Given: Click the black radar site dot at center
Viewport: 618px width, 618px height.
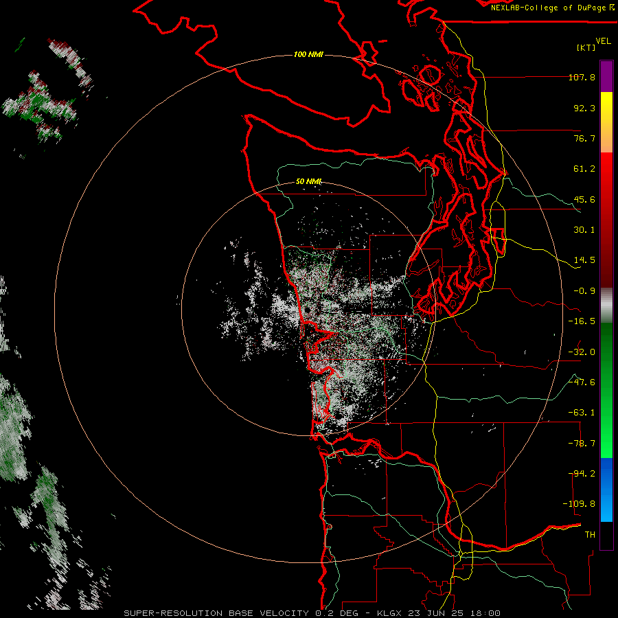Looking at the screenshot, I should coord(307,310).
